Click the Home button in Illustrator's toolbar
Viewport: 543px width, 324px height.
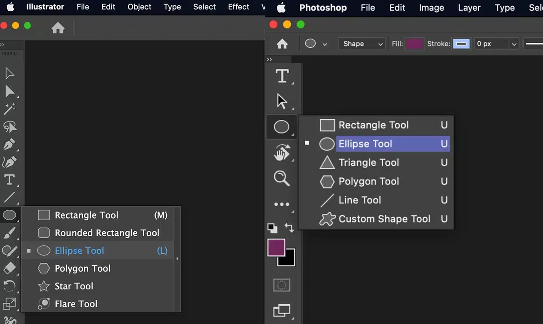[x=58, y=28]
